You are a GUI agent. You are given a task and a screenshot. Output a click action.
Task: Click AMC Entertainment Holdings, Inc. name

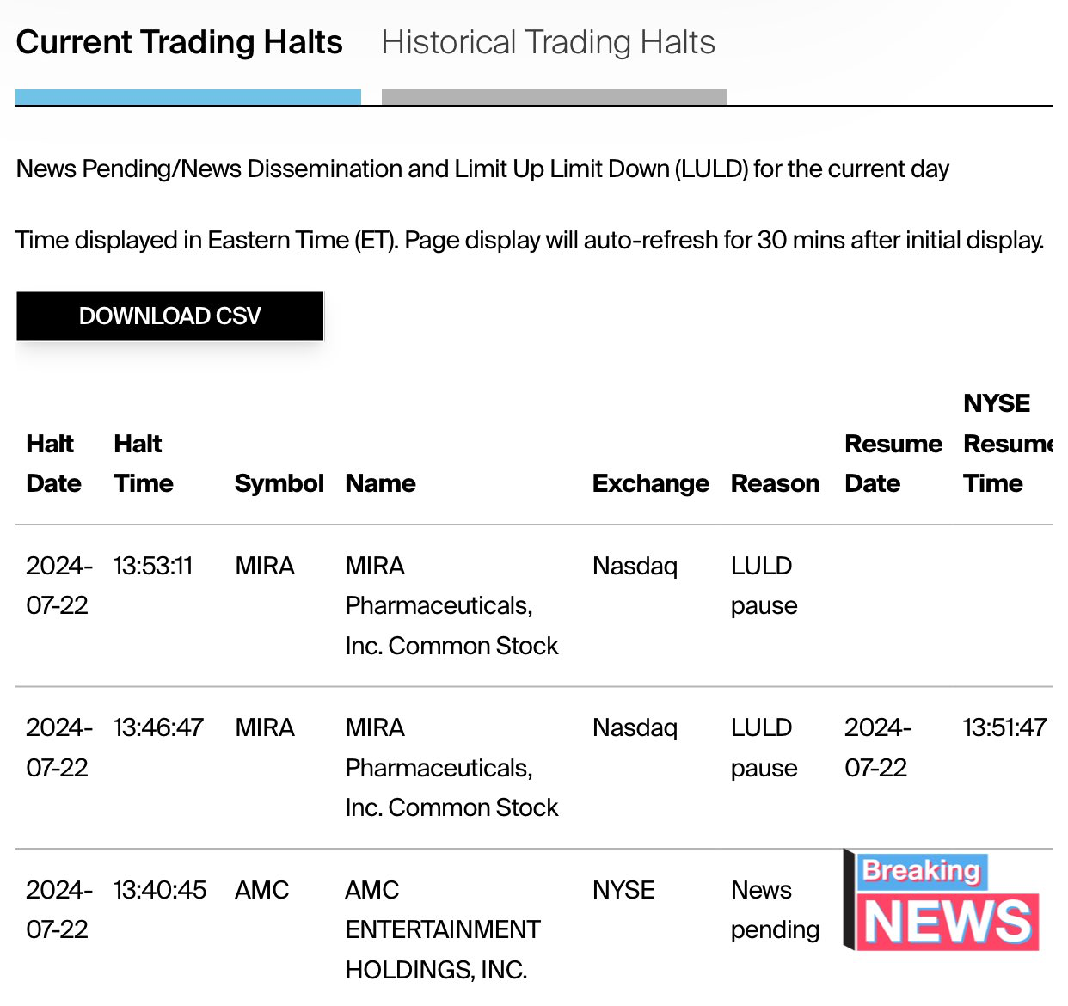(443, 929)
